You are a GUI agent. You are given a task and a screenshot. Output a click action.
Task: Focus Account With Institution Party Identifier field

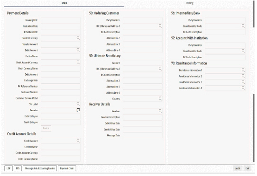click(x=225, y=45)
